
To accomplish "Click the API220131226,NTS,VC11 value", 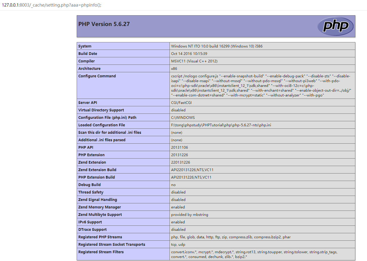I will (192, 170).
